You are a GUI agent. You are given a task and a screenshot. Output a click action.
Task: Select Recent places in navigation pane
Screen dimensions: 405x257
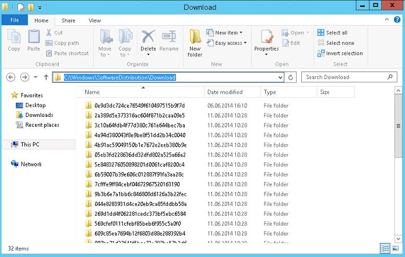pyautogui.click(x=37, y=125)
